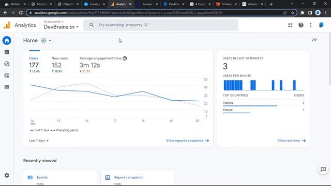Click the forward navigation arrow

tap(13, 12)
